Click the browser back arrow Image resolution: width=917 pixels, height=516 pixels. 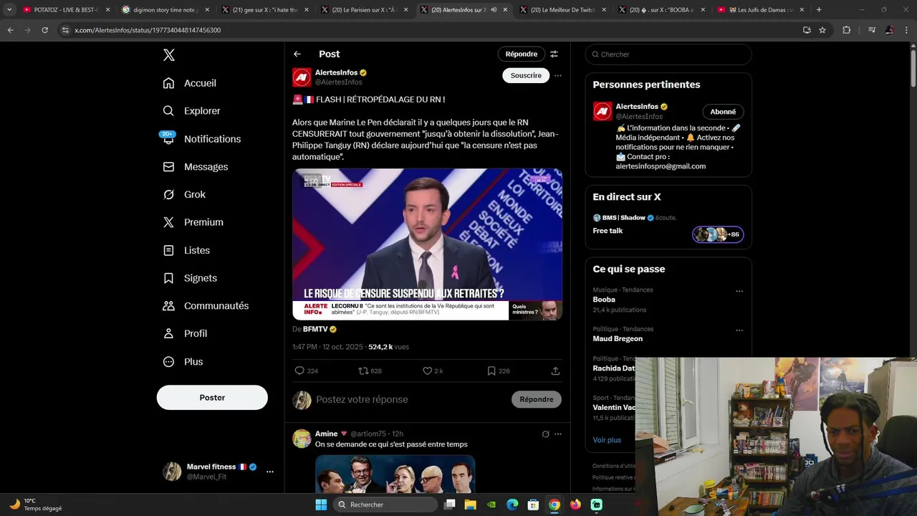(10, 30)
